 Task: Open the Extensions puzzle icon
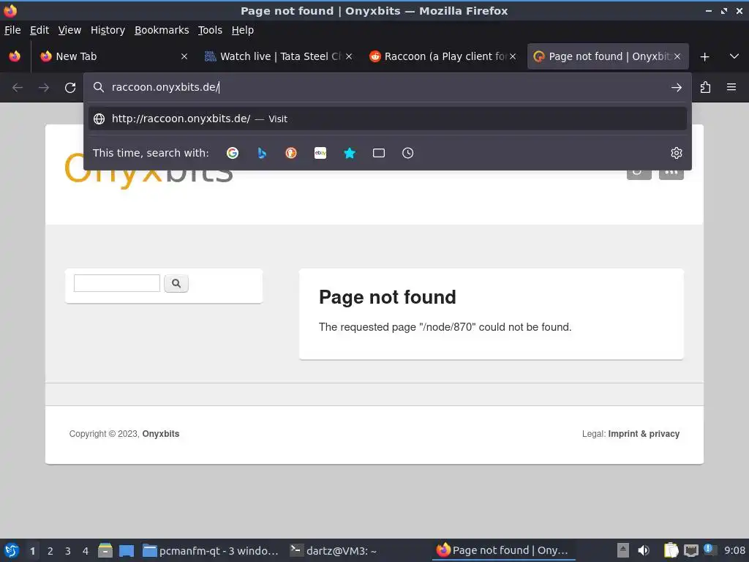[705, 88]
